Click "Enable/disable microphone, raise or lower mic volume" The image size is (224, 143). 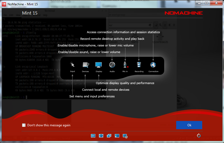point(96,45)
